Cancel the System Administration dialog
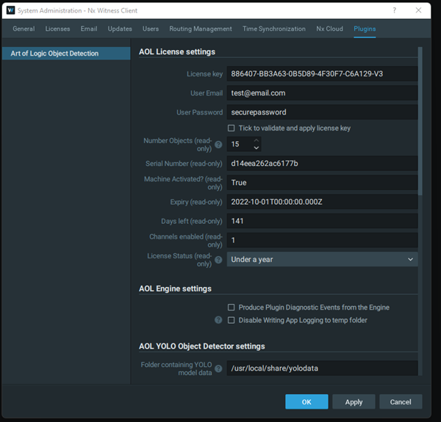 (x=401, y=401)
